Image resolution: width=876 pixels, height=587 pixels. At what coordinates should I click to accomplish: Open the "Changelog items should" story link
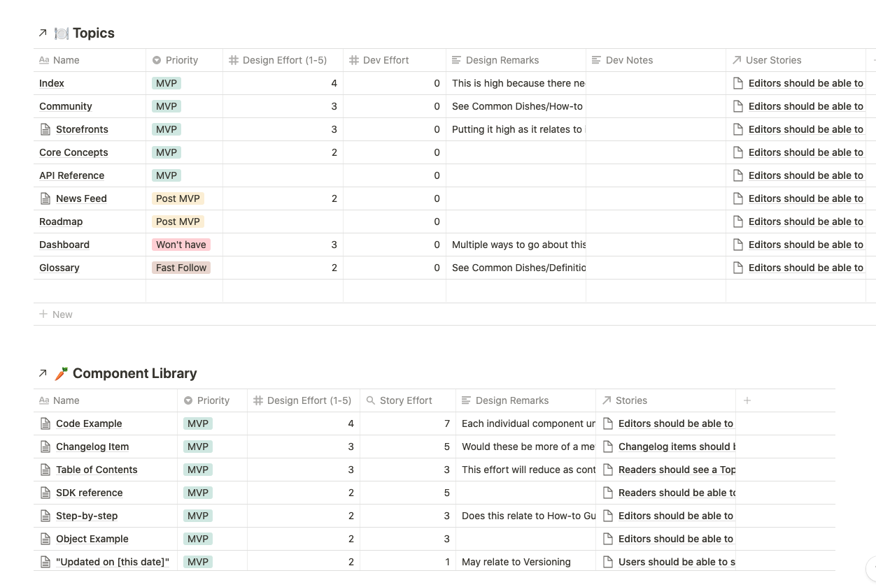coord(677,447)
